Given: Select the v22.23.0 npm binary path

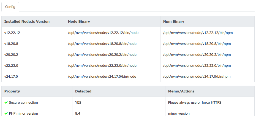Looking at the screenshot, I should click(197, 66).
